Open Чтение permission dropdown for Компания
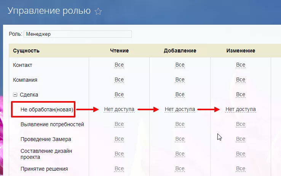The height and width of the screenshot is (176, 281). coord(119,79)
